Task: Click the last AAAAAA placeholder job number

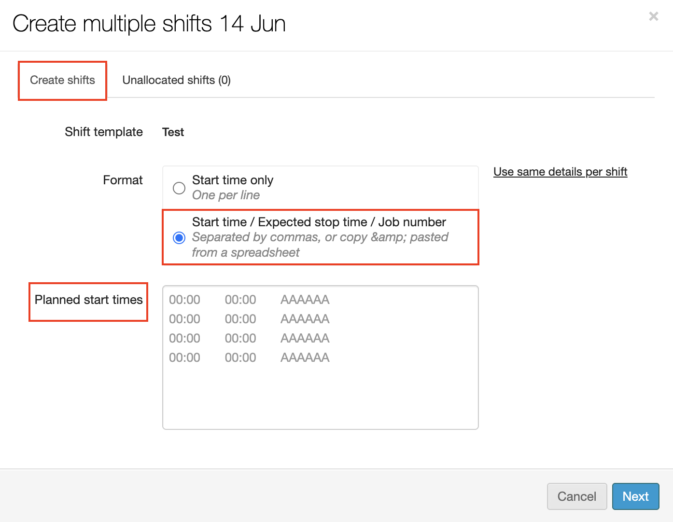Action: (305, 357)
